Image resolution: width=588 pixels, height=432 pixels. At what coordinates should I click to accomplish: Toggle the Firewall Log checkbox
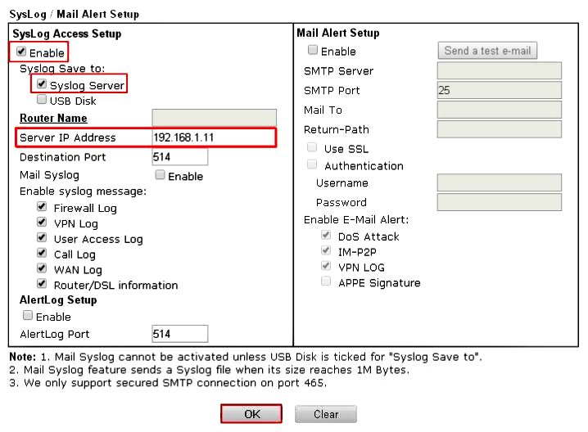pos(42,207)
